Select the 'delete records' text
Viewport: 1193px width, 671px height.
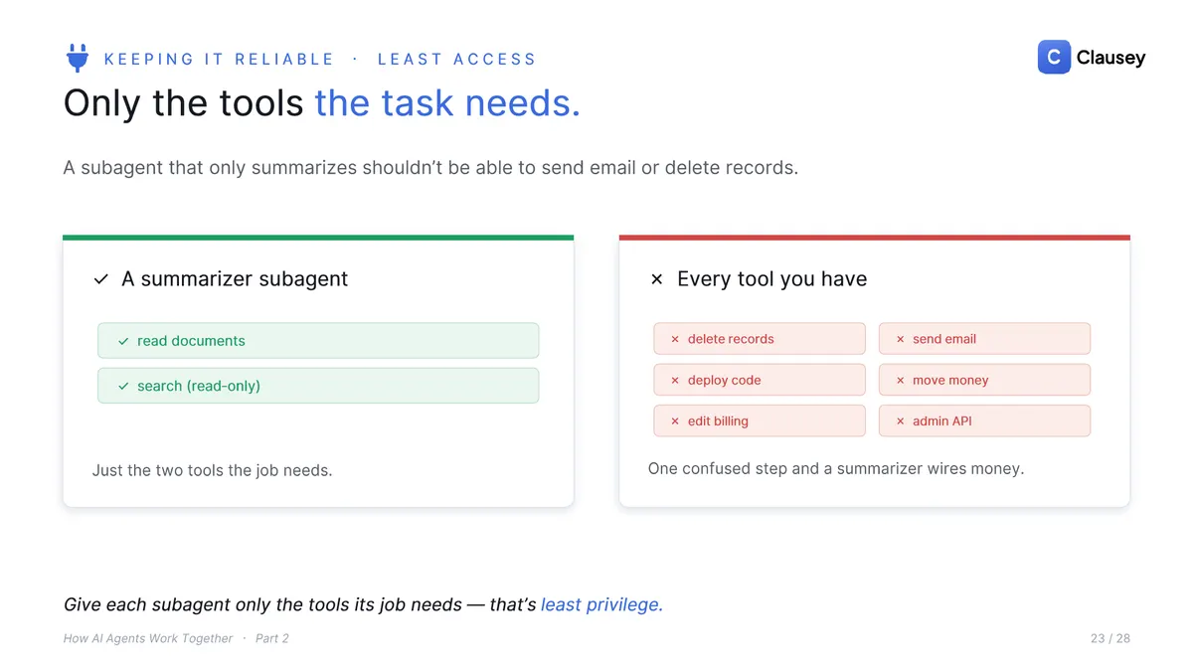(731, 339)
